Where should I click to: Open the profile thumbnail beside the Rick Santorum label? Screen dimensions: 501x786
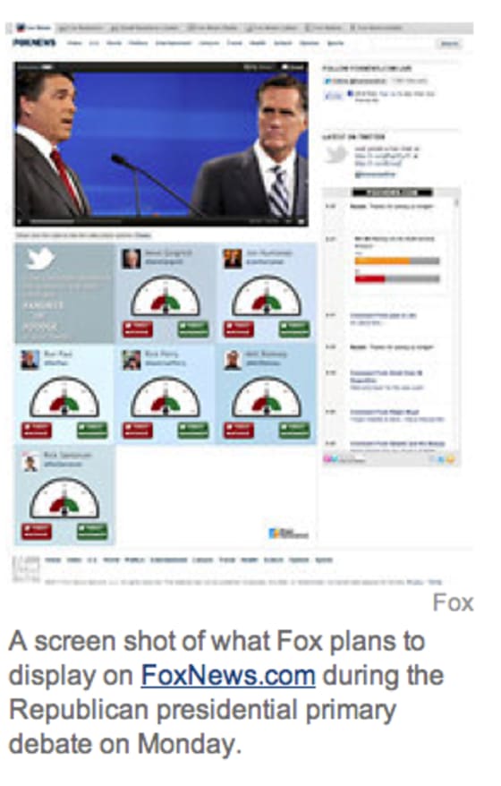tap(30, 462)
